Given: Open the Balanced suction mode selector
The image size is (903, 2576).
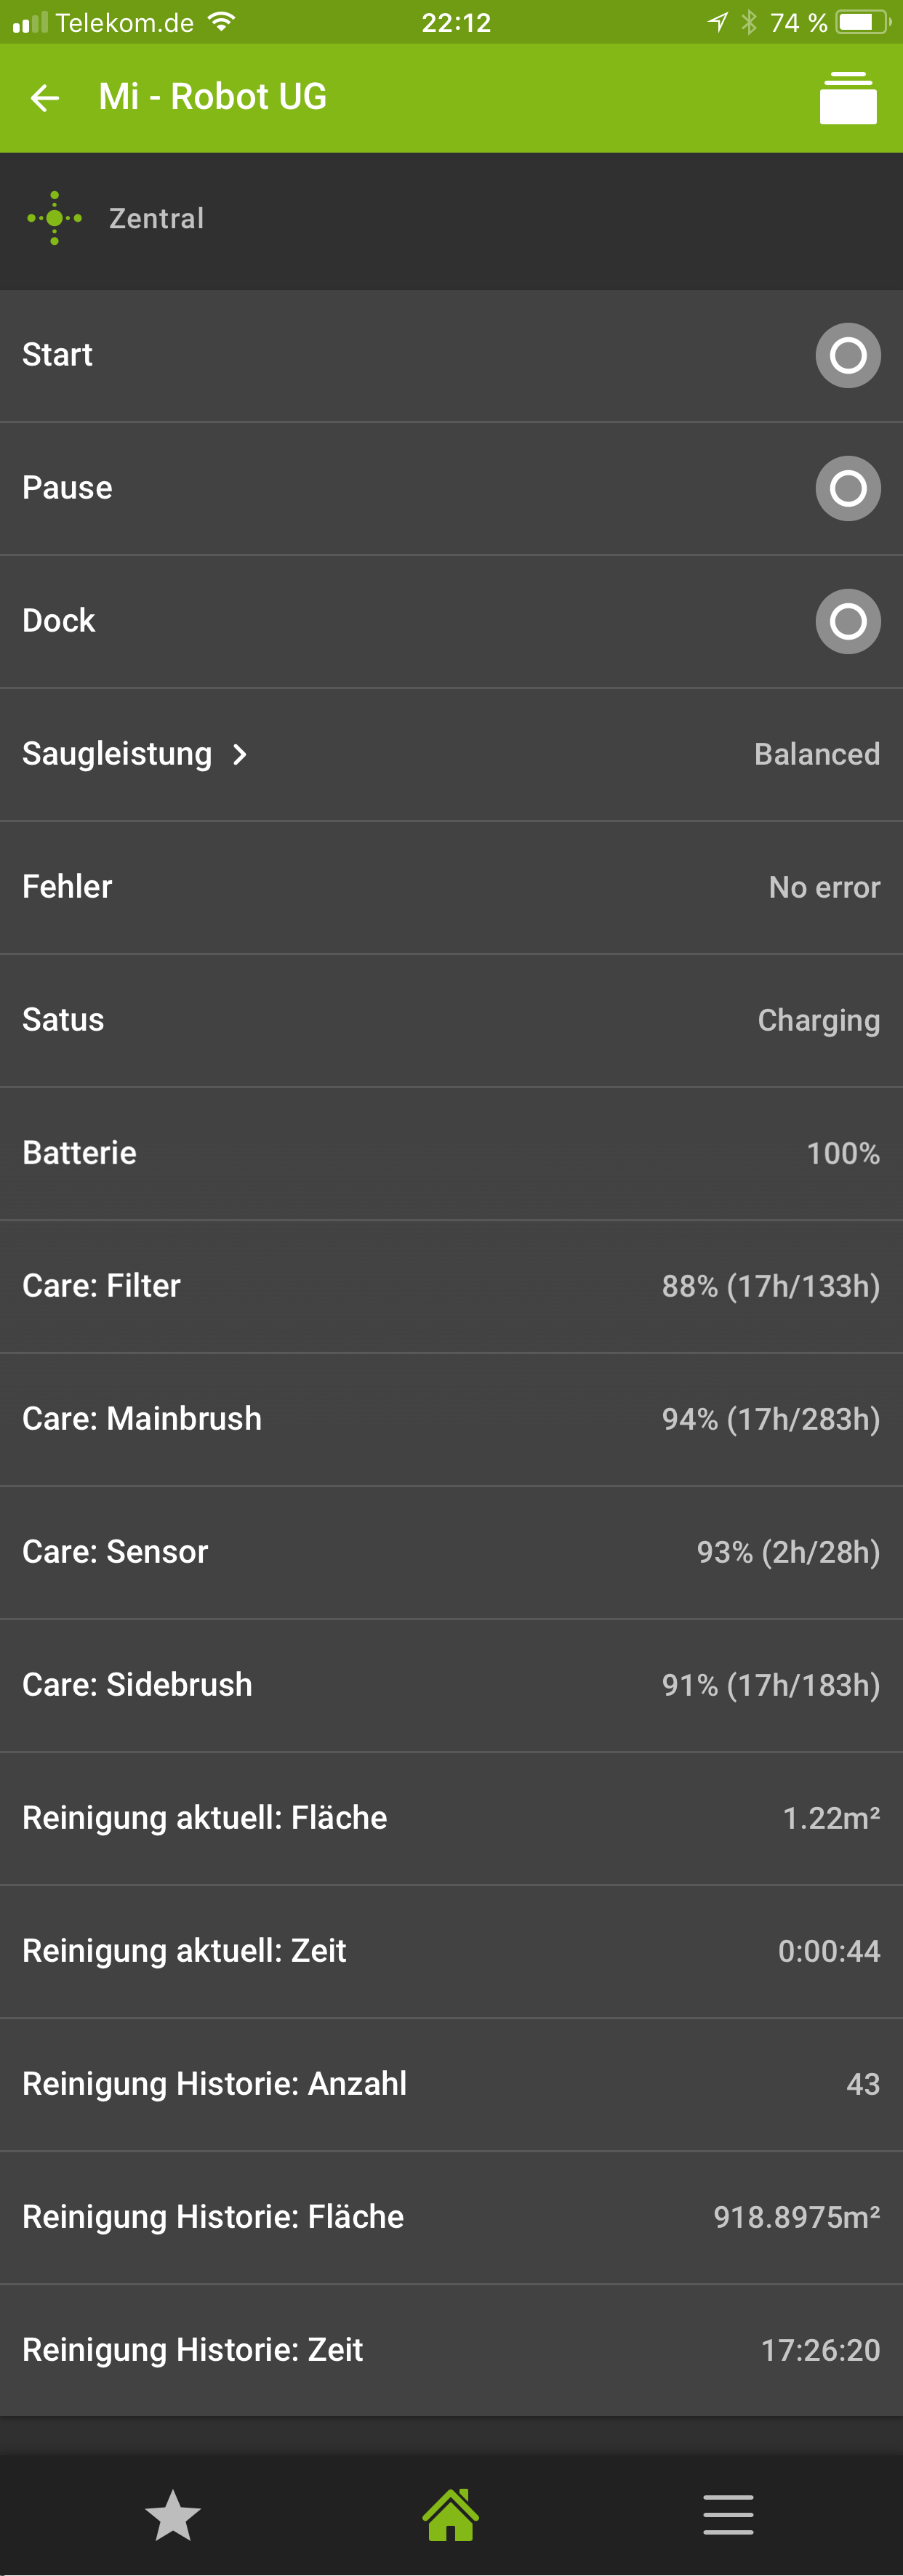Looking at the screenshot, I should click(816, 754).
